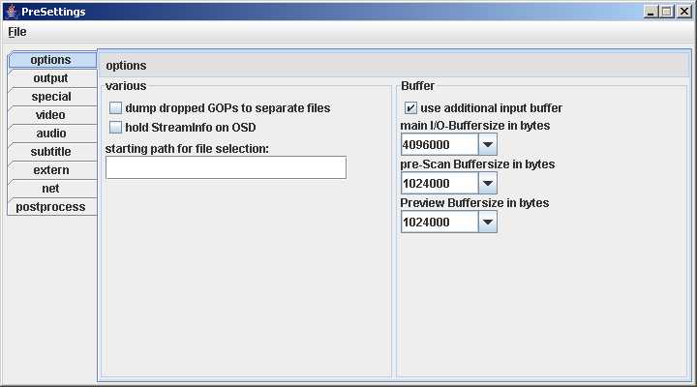The height and width of the screenshot is (387, 697).
Task: Select the extern tab
Action: coord(50,170)
